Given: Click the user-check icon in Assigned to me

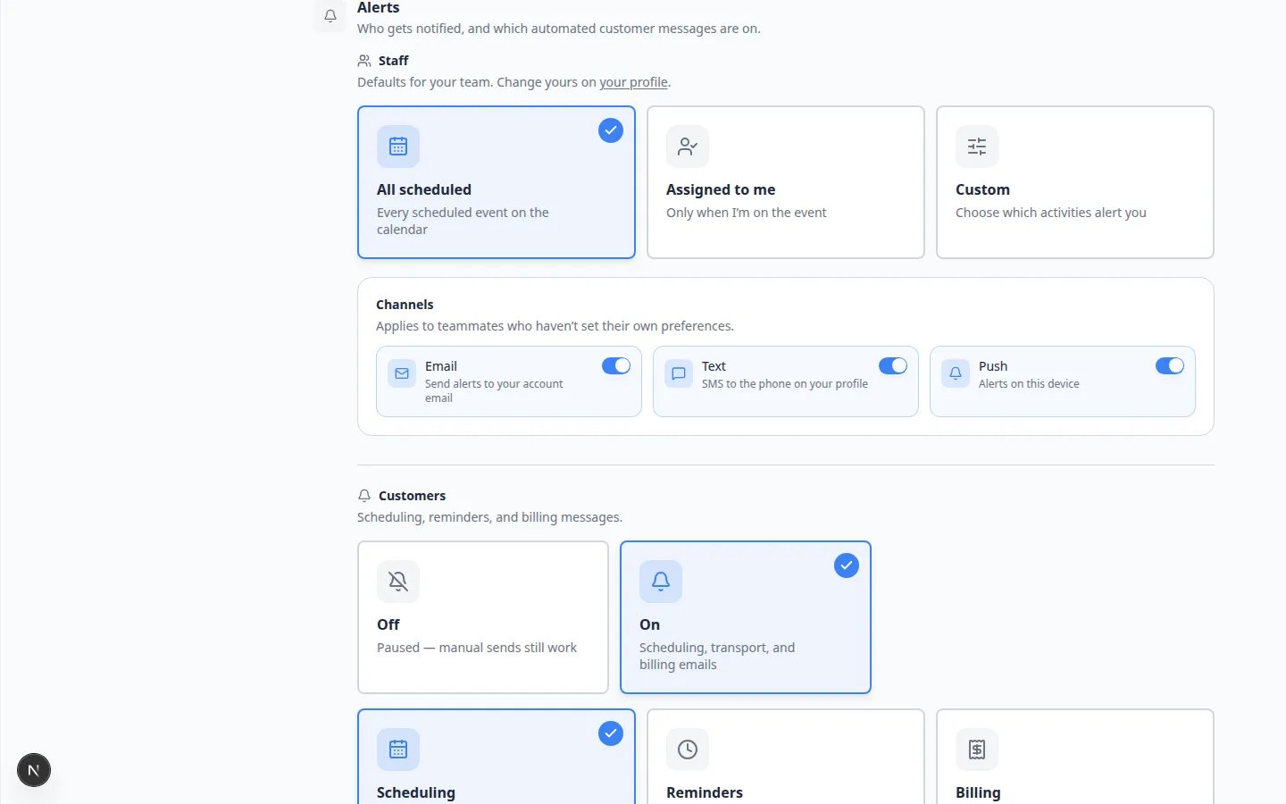Looking at the screenshot, I should pyautogui.click(x=688, y=147).
